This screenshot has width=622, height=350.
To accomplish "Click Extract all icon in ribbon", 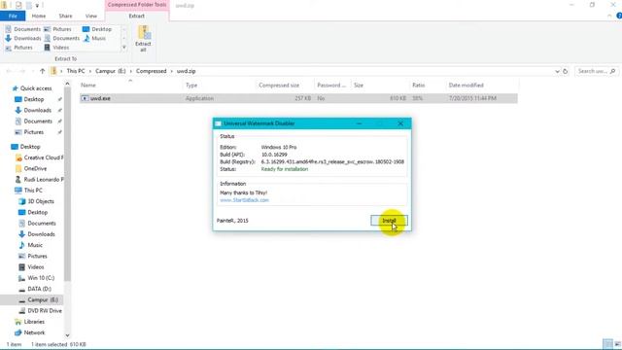I will click(143, 39).
